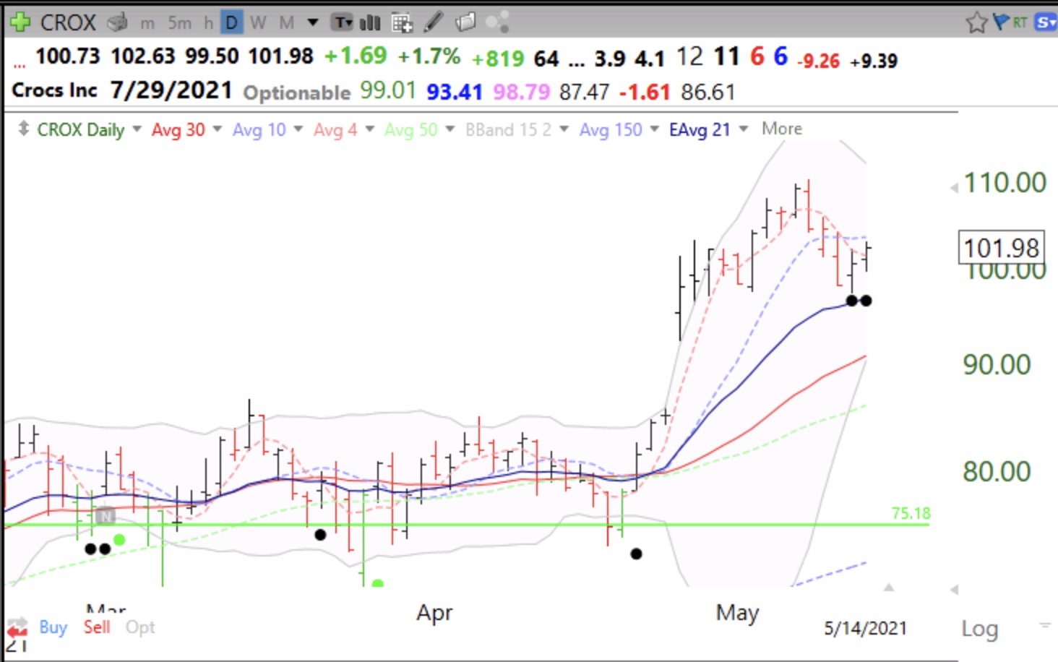This screenshot has width=1058, height=662.
Task: Click the Buy button
Action: tap(53, 627)
